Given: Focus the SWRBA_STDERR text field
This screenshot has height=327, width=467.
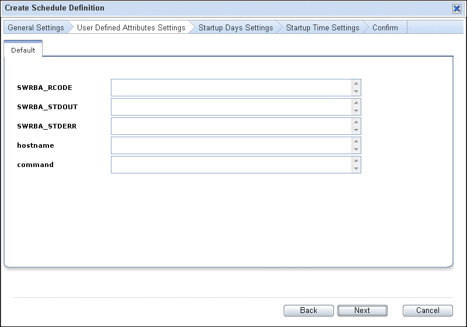Looking at the screenshot, I should 231,126.
